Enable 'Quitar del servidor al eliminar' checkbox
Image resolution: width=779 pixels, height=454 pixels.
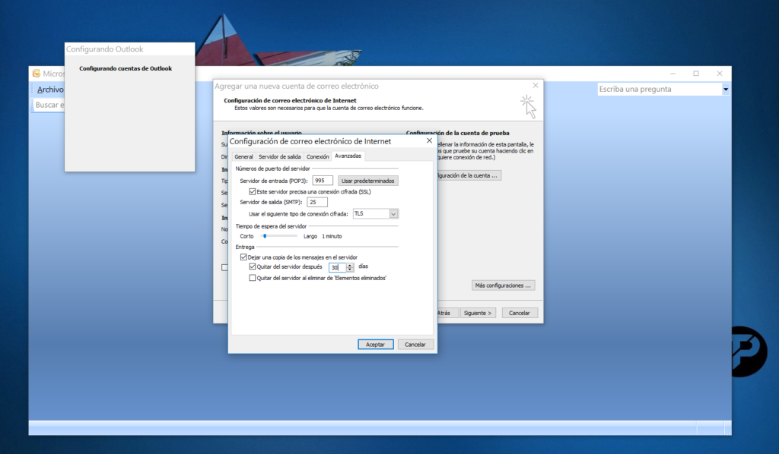click(x=253, y=278)
